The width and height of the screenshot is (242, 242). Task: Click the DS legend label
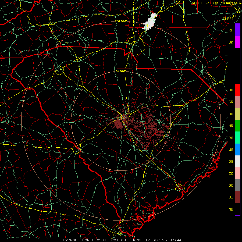(231, 161)
